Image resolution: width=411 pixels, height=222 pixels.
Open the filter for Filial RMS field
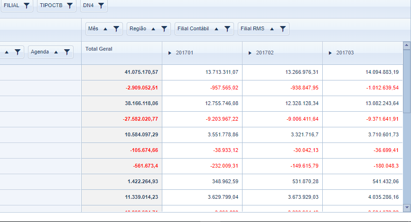click(x=282, y=29)
